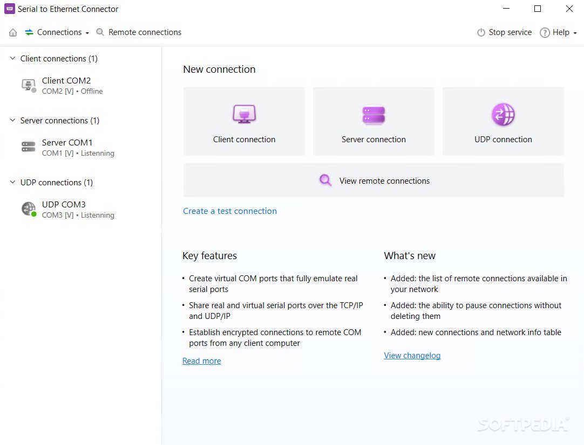Click the 'Create virtual COM ports' feature text
Image resolution: width=584 pixels, height=445 pixels.
[x=273, y=284]
